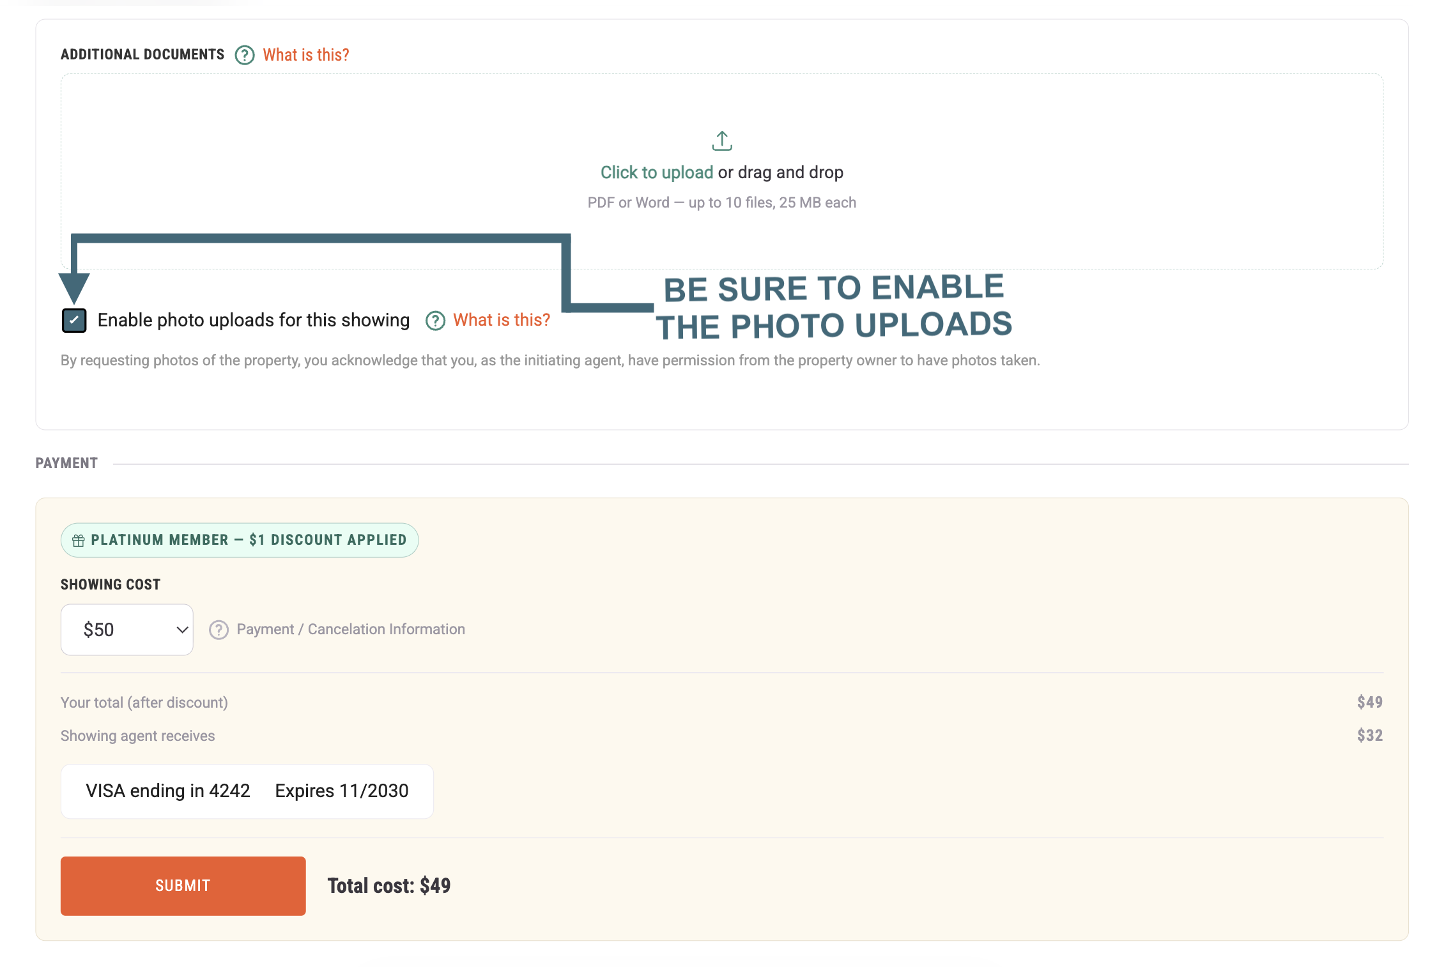The height and width of the screenshot is (967, 1453).
Task: Click help icon beside Additional Documents
Action: coord(245,56)
